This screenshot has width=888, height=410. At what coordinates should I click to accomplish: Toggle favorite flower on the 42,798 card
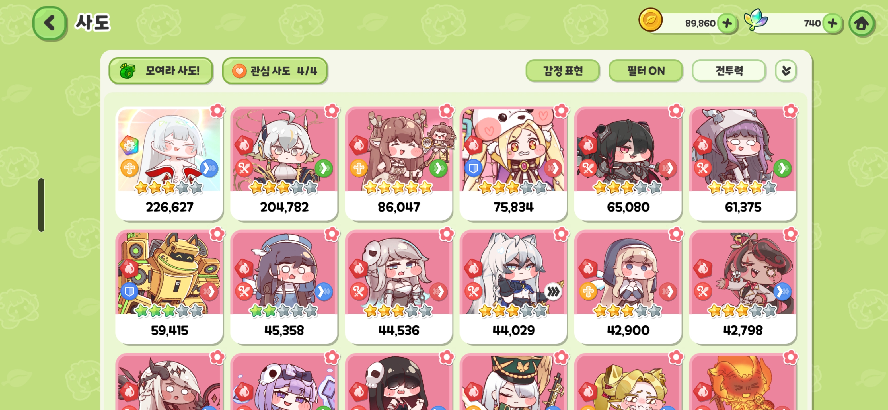(x=790, y=234)
